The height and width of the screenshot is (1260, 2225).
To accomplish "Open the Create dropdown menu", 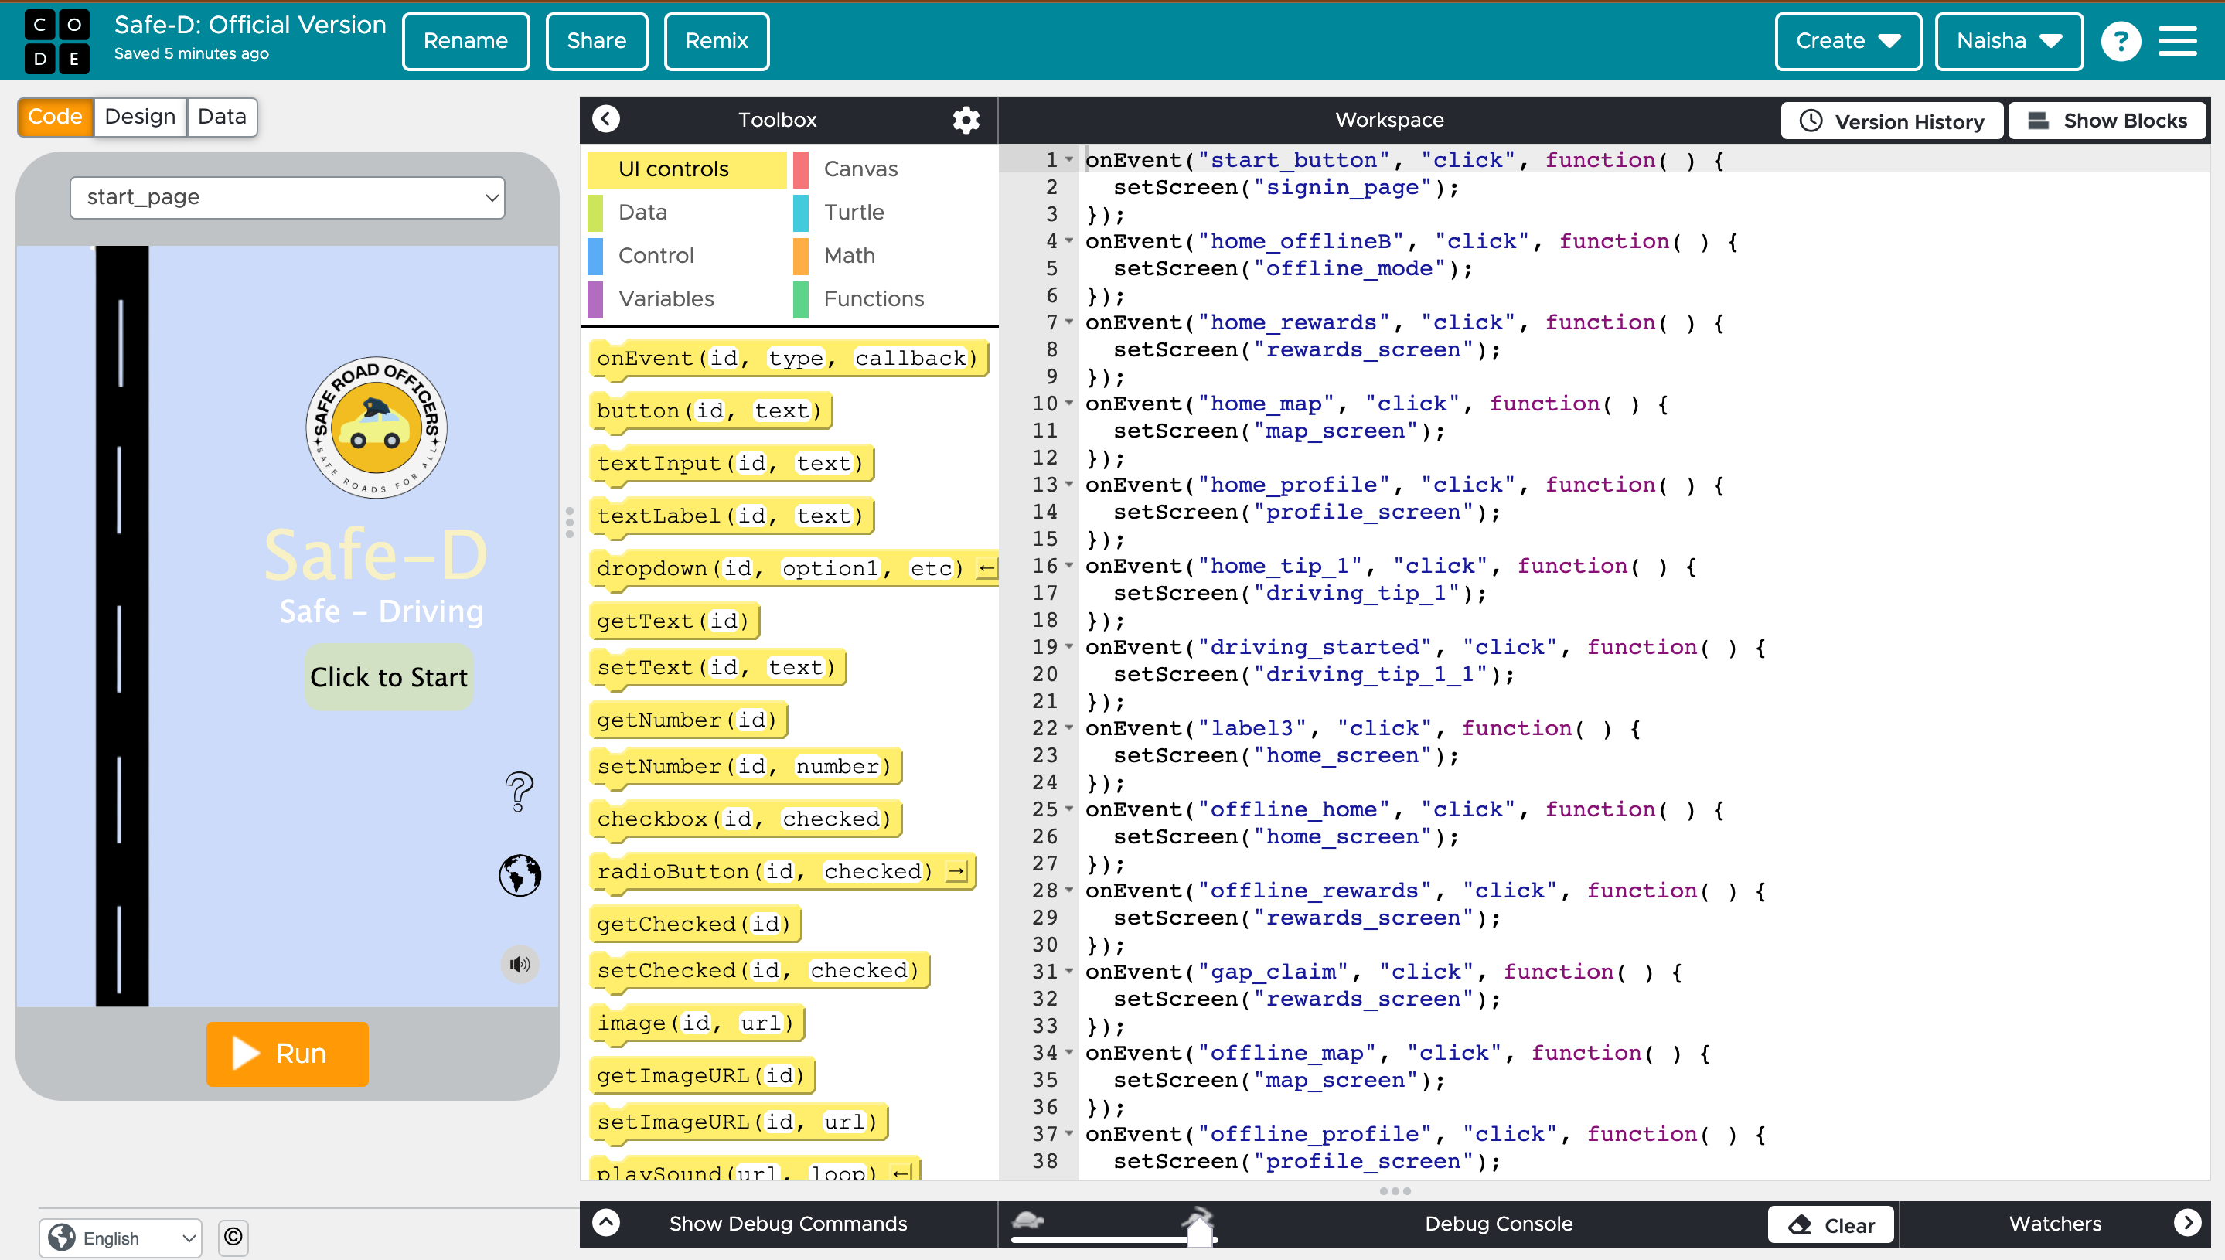I will (x=1847, y=41).
